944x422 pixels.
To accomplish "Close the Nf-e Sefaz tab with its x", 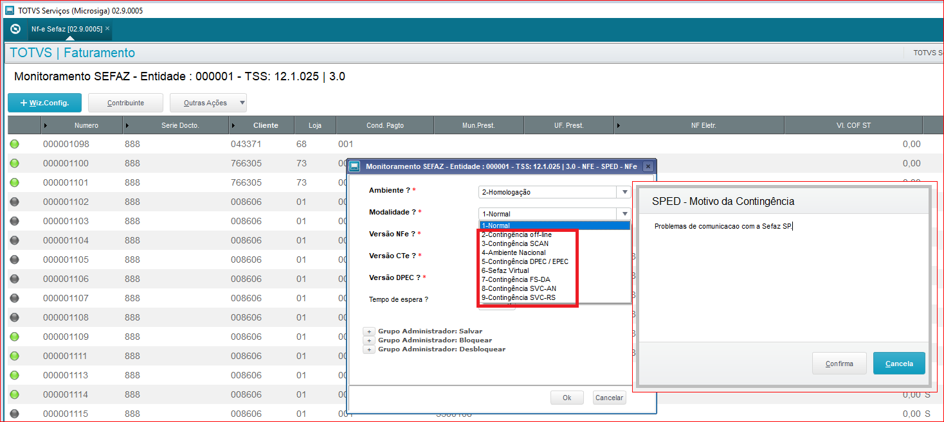I will coord(107,29).
